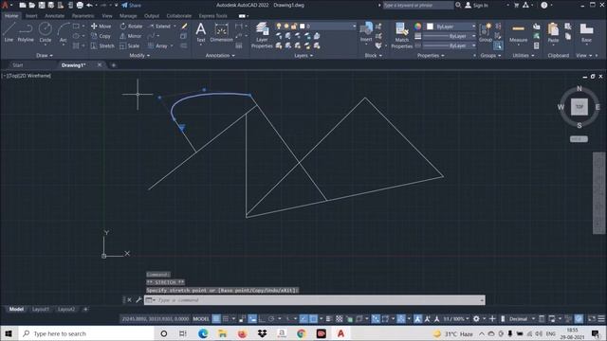Activate the Move command

pos(101,27)
